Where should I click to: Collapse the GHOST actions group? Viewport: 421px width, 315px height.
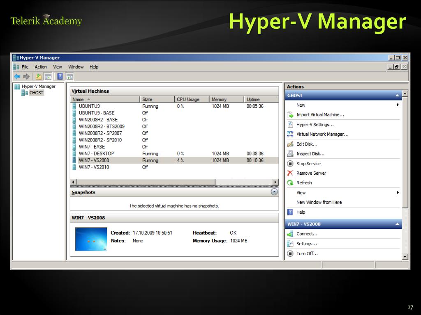click(397, 96)
